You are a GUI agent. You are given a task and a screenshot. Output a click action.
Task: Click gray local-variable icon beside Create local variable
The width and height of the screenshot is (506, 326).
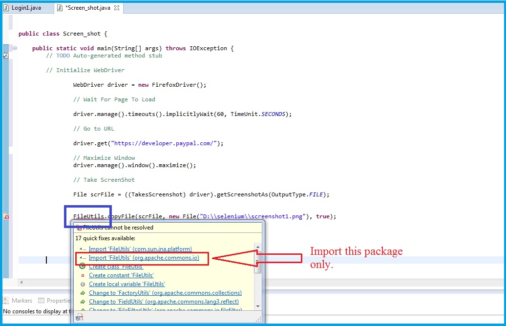pyautogui.click(x=83, y=284)
